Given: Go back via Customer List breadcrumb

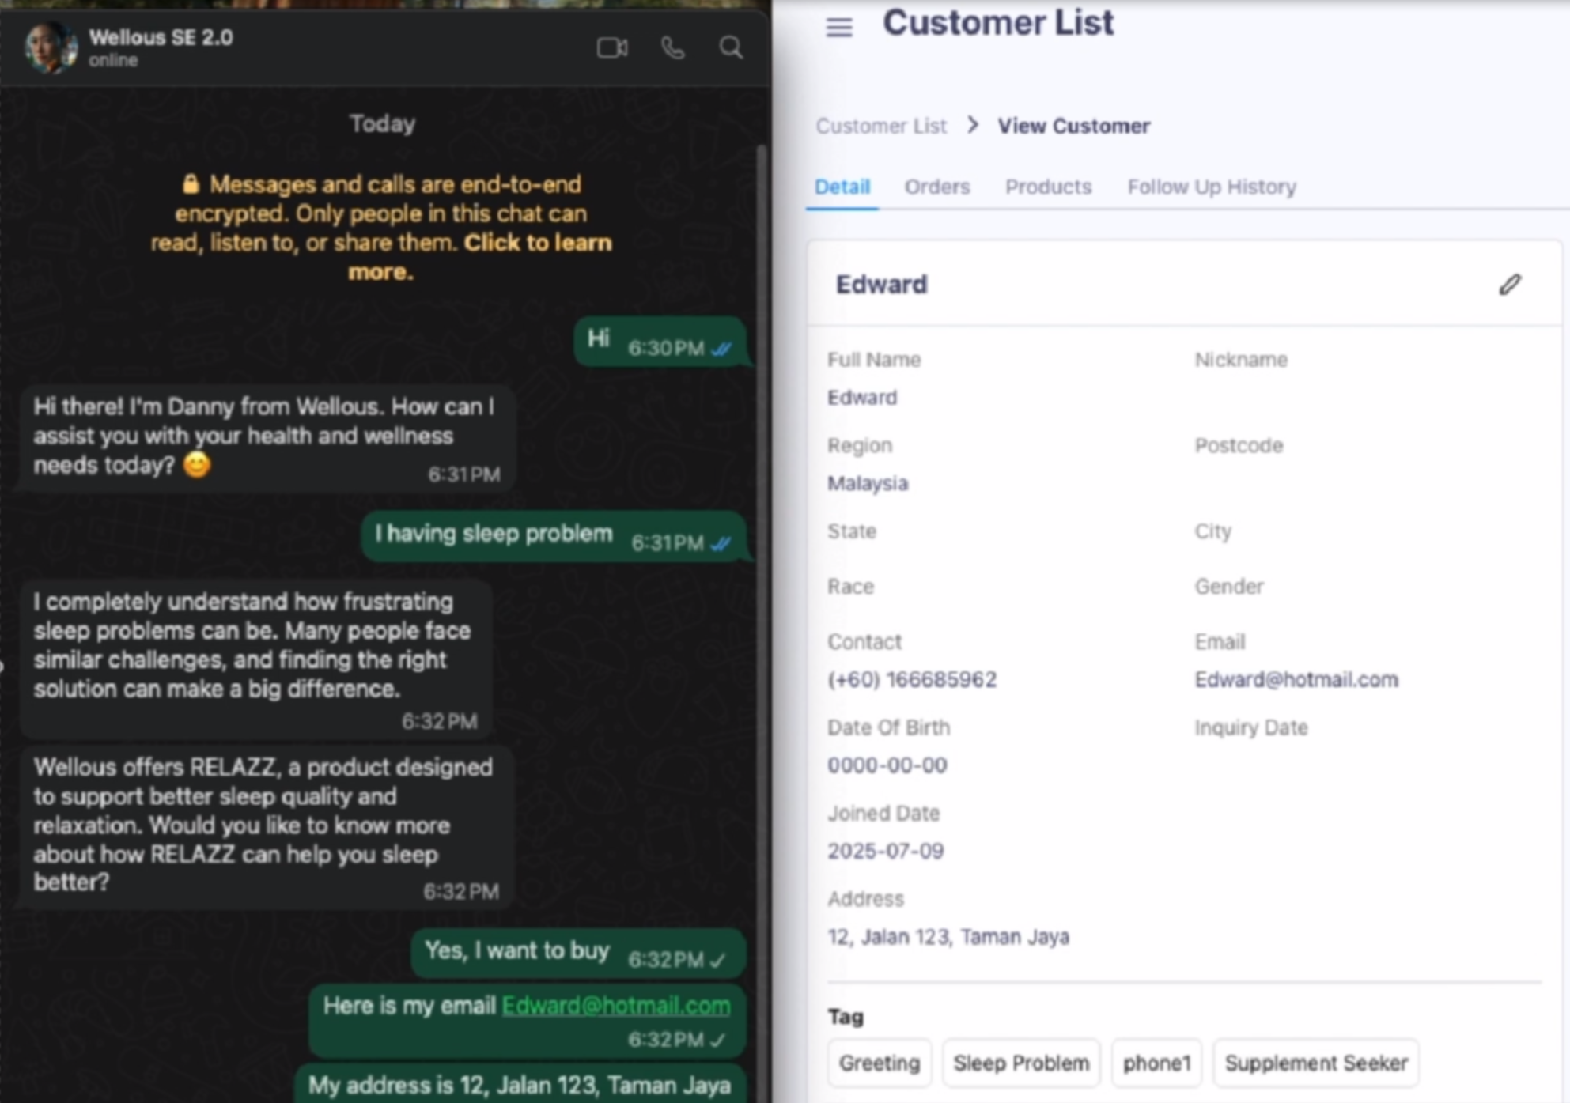Looking at the screenshot, I should [881, 126].
